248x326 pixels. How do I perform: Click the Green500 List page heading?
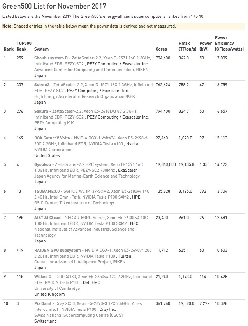[x=54, y=6]
